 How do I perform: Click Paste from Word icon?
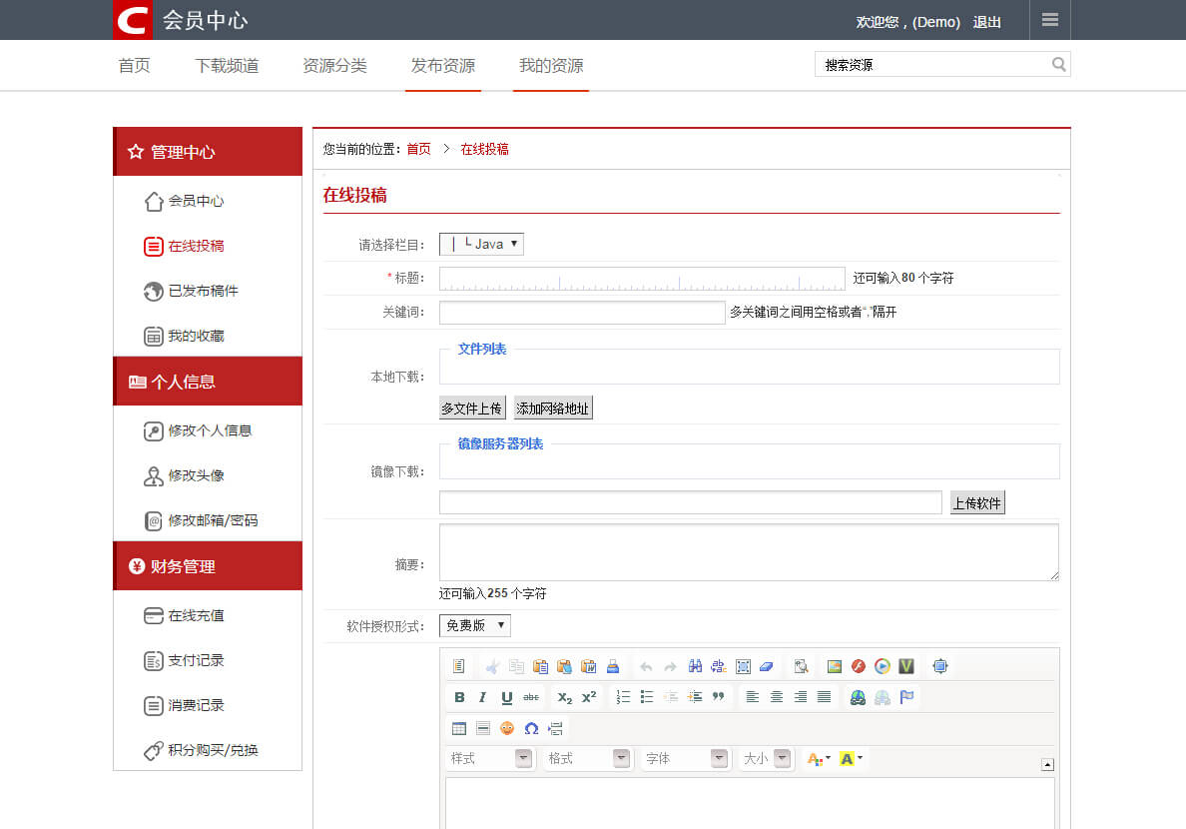588,666
